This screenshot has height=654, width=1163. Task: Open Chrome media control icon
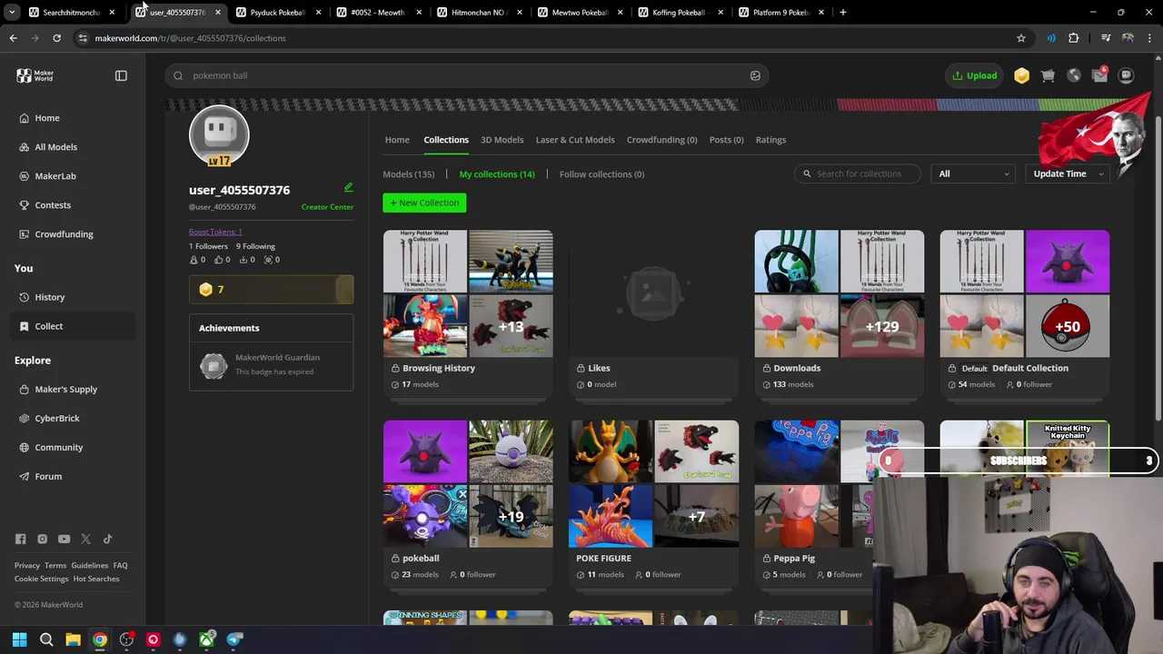1106,38
